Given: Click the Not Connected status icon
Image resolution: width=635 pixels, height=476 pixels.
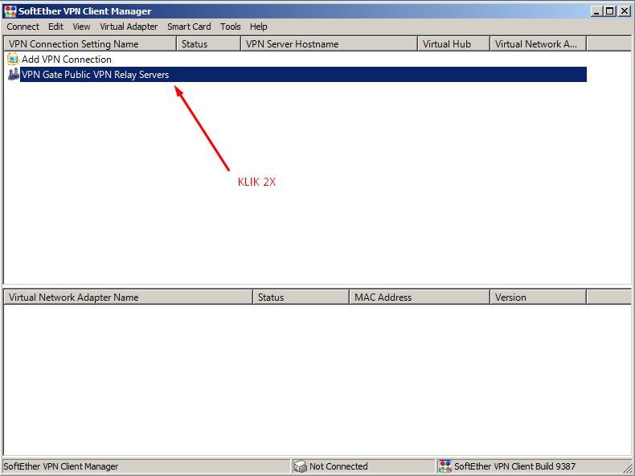Looking at the screenshot, I should tap(300, 466).
